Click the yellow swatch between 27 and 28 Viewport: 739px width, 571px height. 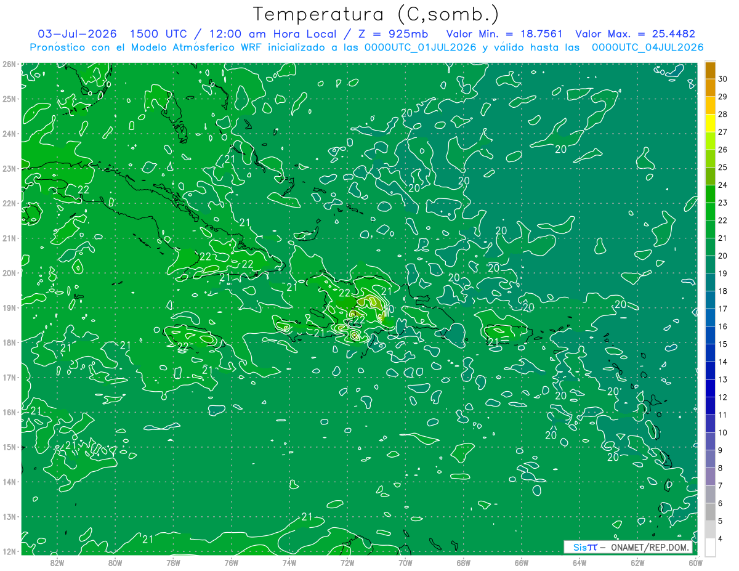click(x=710, y=123)
